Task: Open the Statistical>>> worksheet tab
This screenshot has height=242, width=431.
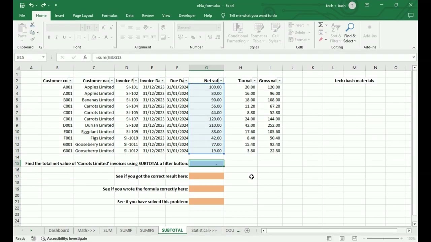Action: (x=204, y=230)
